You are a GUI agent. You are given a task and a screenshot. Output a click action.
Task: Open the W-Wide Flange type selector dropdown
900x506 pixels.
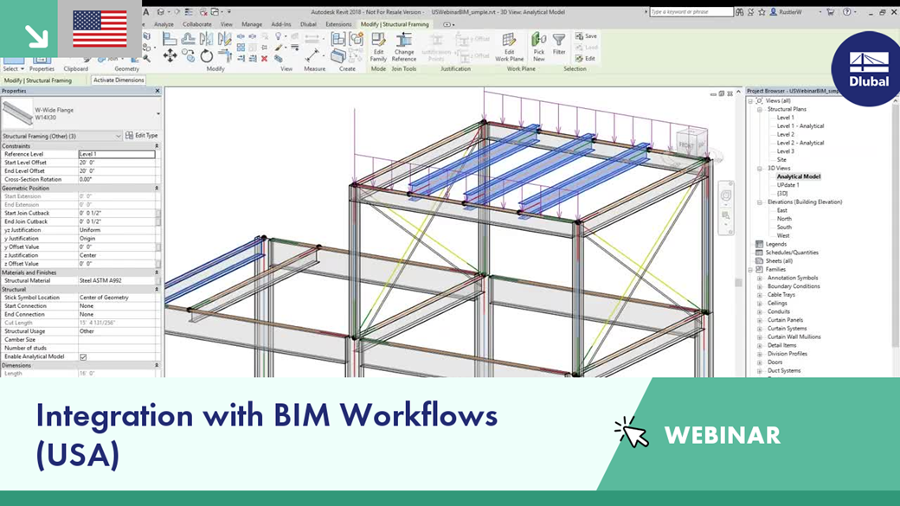pos(157,113)
